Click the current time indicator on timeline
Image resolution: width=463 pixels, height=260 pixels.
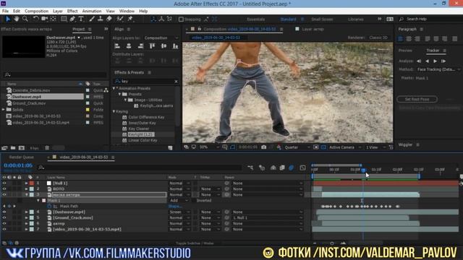363,170
